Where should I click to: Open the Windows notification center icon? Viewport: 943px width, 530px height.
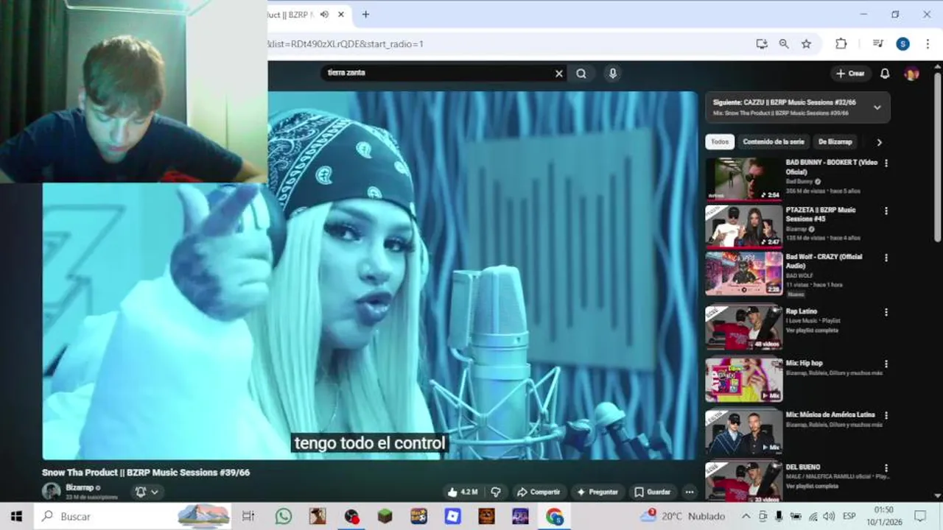(920, 517)
